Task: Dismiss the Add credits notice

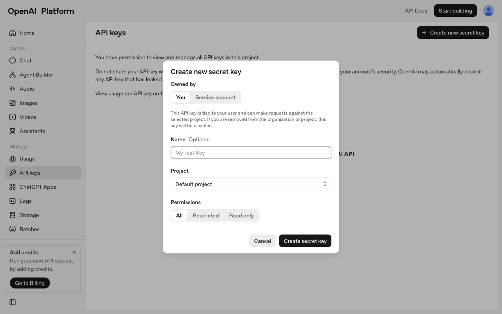Action: click(74, 252)
